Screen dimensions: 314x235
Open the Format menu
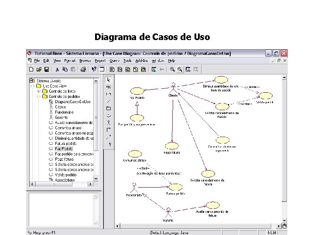point(70,60)
